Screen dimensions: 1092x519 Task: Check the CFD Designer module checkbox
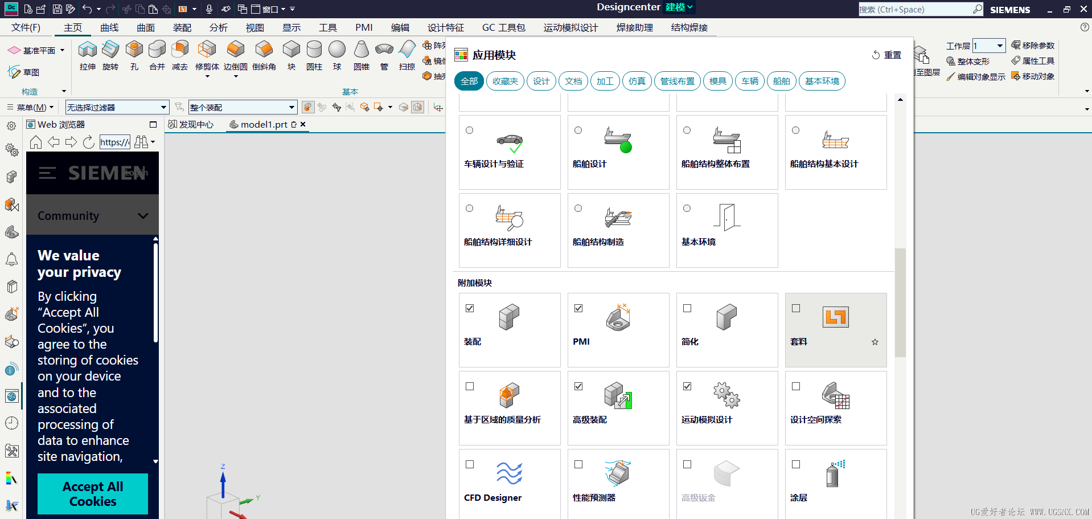point(470,464)
